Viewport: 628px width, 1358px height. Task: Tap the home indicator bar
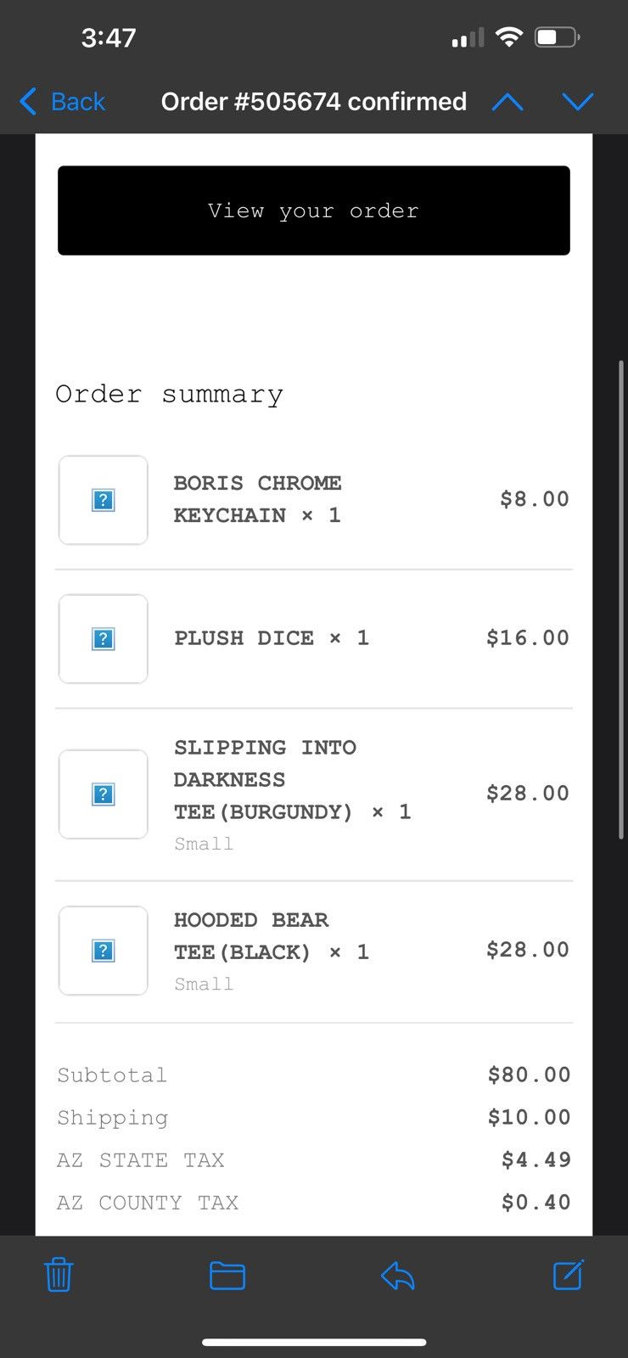click(314, 1342)
